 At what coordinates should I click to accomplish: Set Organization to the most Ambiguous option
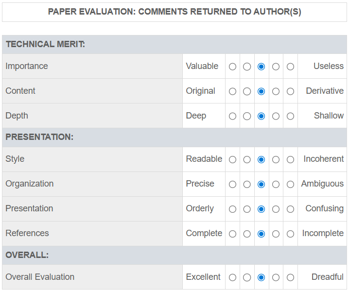pos(290,184)
